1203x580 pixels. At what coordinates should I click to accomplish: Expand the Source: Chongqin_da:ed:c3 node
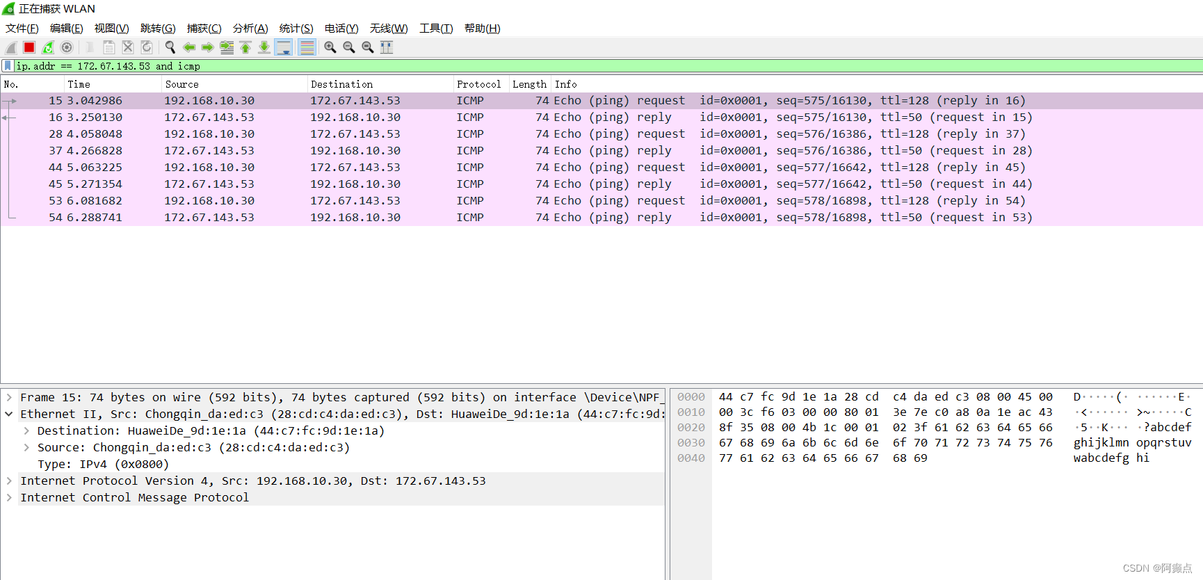click(x=26, y=447)
